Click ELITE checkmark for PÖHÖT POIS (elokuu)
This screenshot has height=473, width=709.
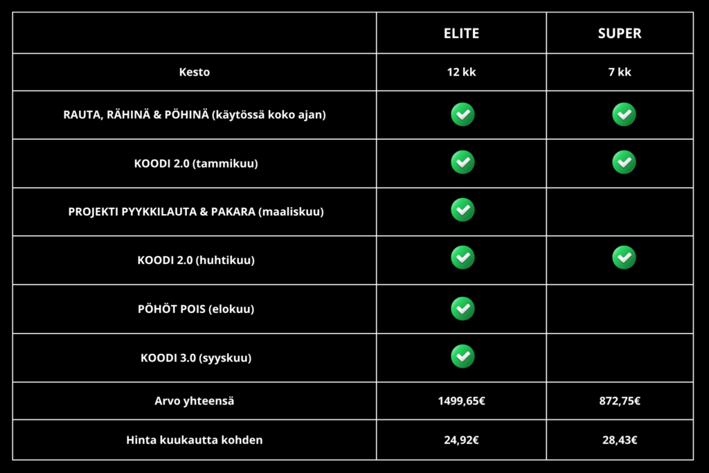click(463, 308)
